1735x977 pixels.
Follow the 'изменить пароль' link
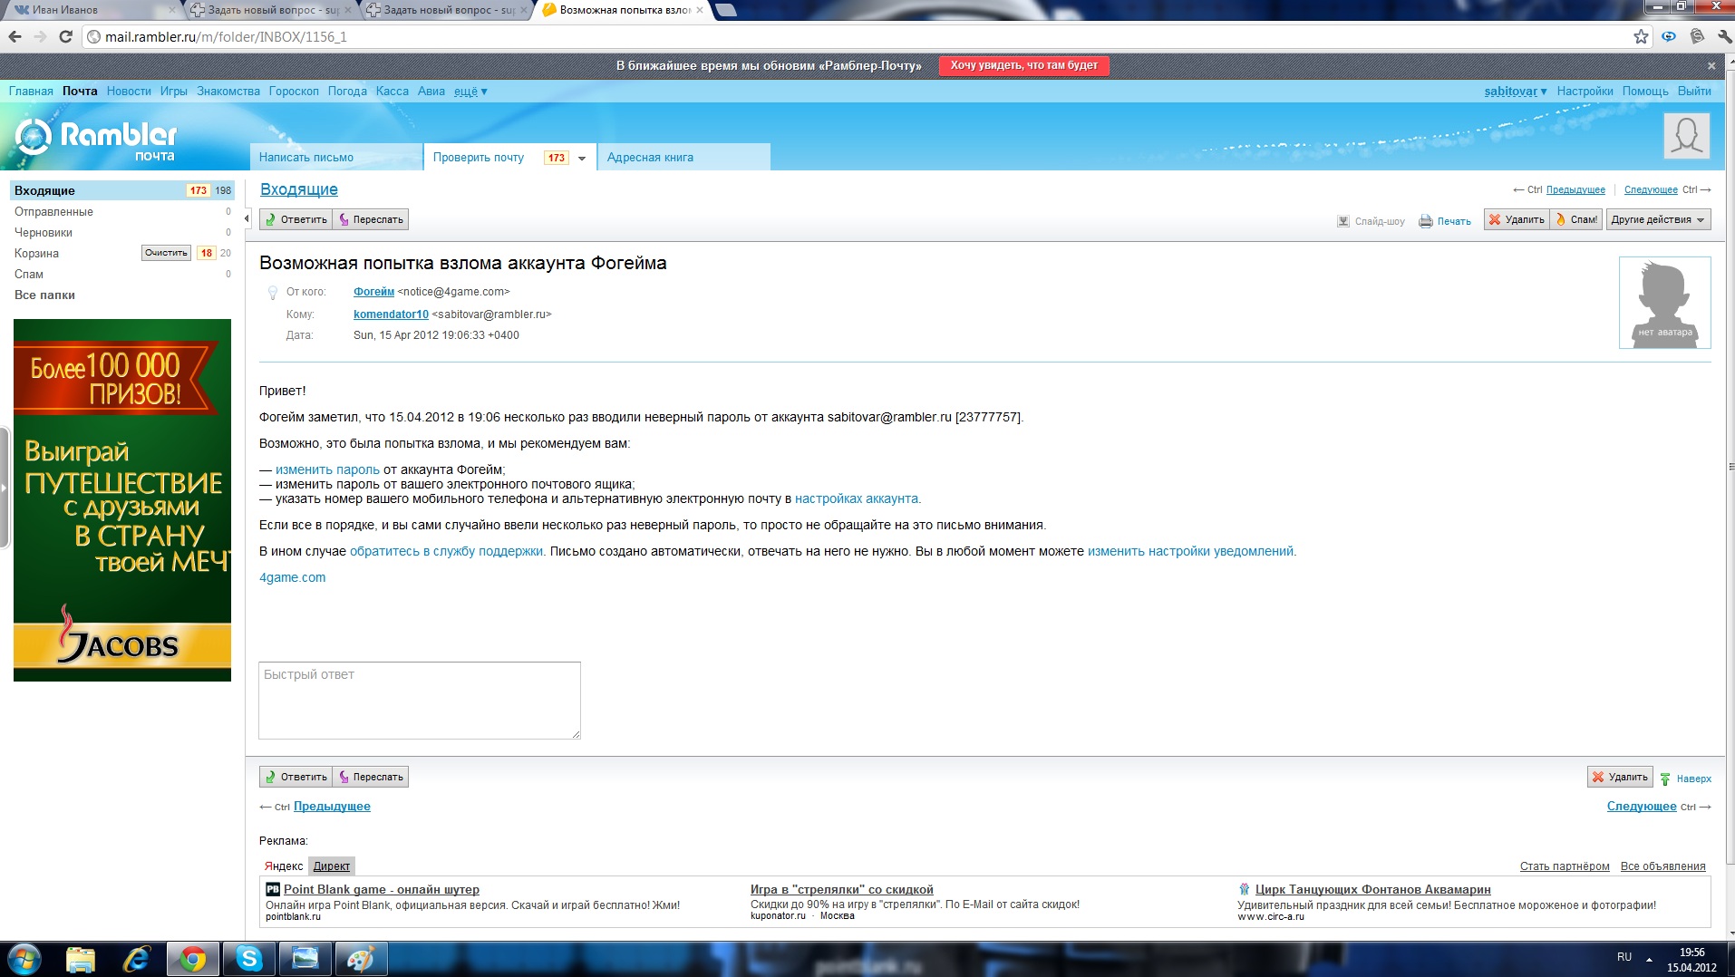327,469
